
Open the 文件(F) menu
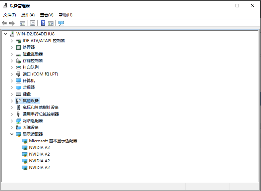(x=10, y=15)
